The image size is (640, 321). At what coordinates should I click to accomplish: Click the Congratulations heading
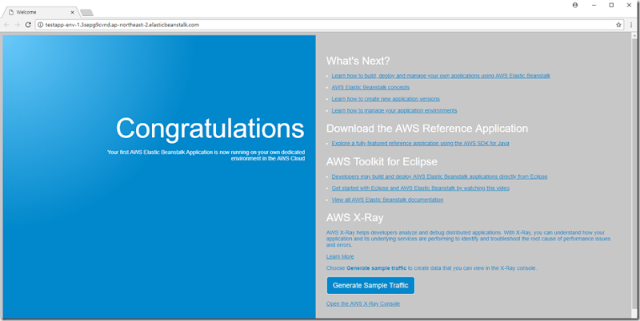point(210,129)
